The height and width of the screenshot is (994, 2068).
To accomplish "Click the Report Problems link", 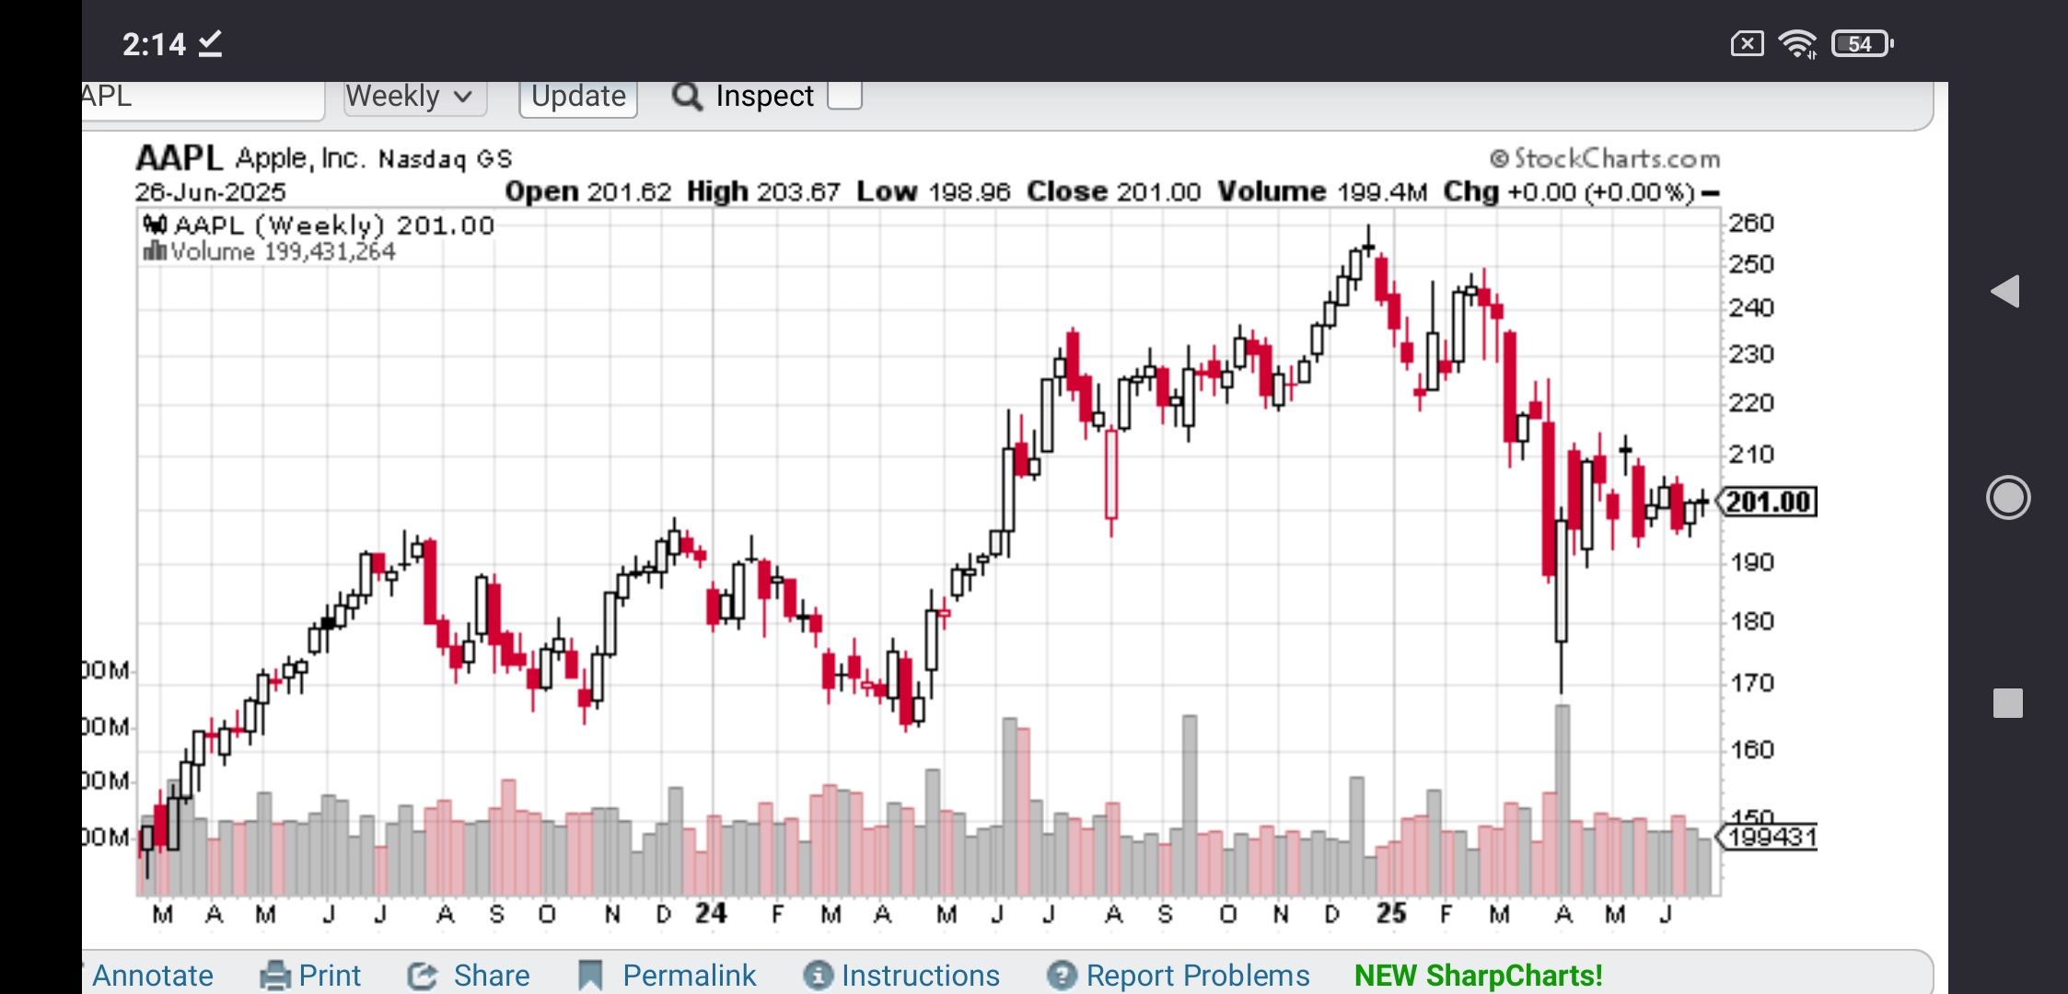I will point(1197,976).
